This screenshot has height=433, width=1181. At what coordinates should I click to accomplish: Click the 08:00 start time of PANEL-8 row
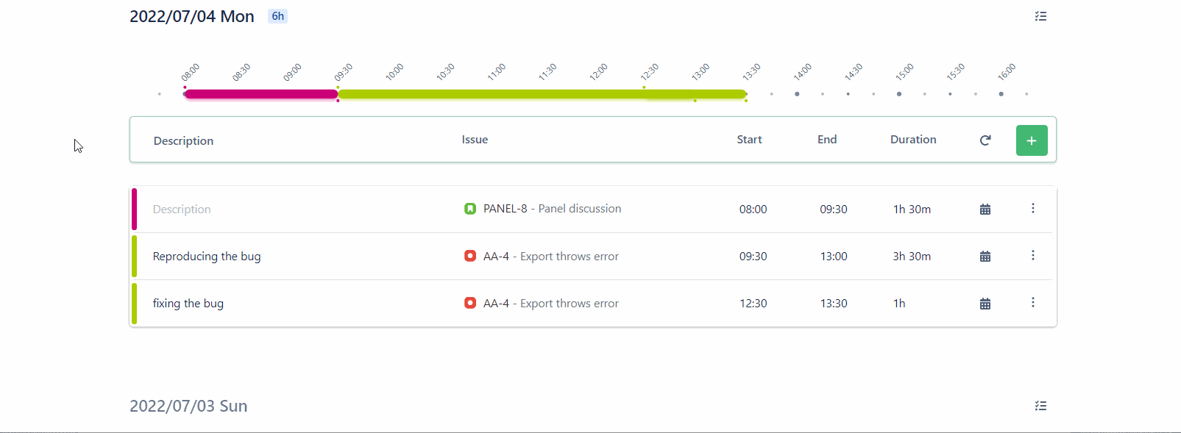(753, 210)
